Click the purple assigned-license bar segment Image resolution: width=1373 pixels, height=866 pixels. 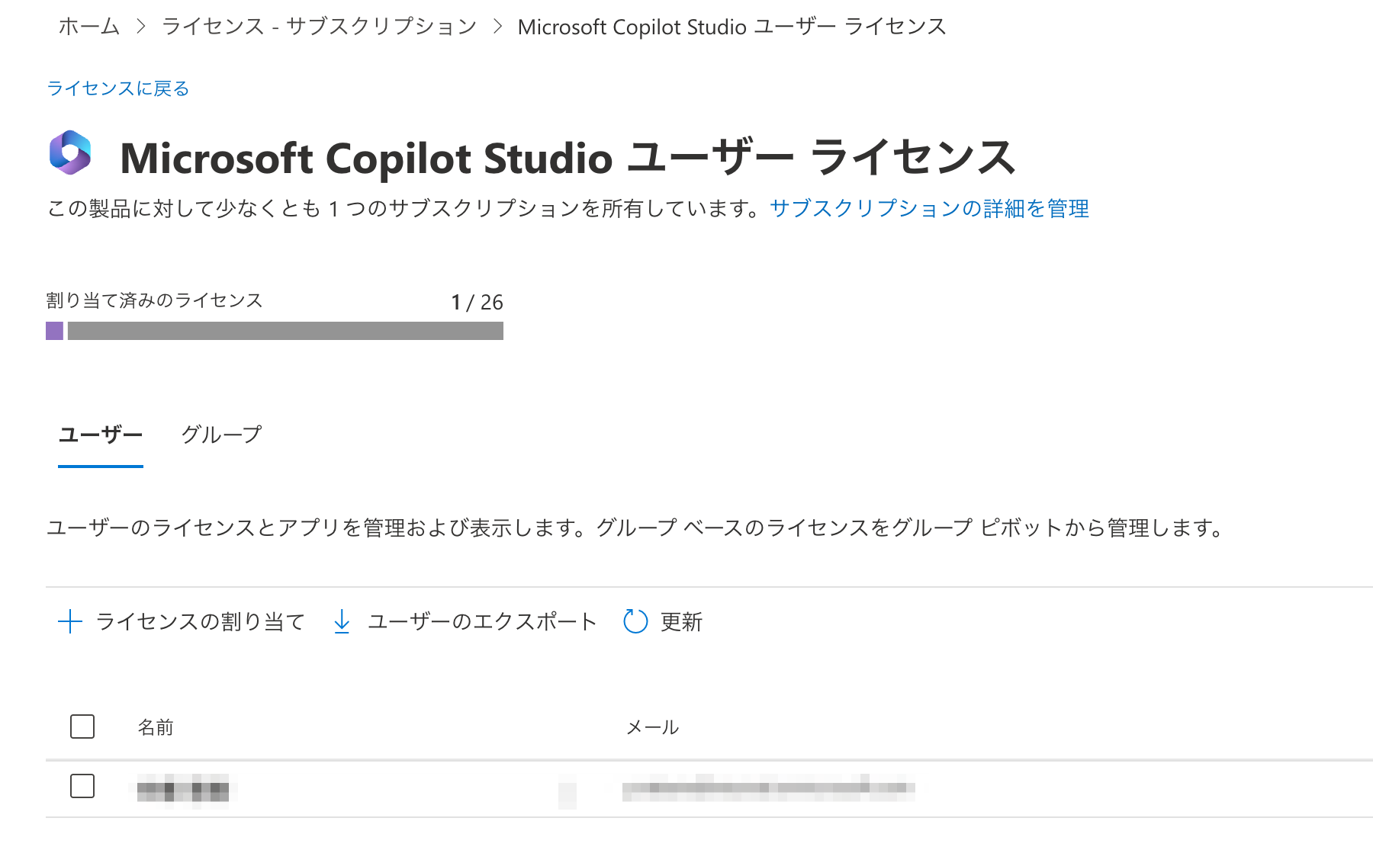point(54,331)
